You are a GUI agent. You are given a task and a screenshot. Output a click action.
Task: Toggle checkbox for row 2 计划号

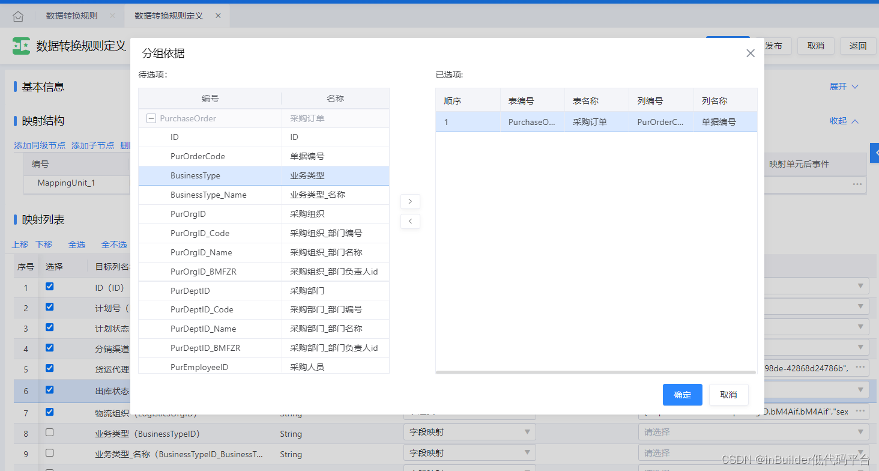point(50,307)
